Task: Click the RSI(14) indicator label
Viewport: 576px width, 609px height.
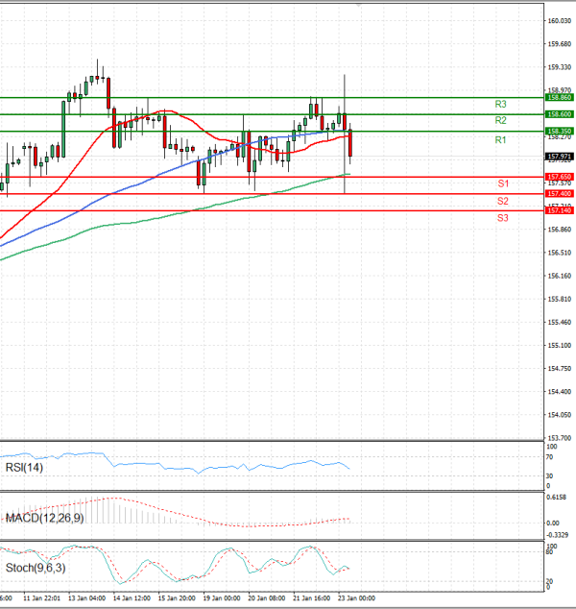Action: coord(23,468)
